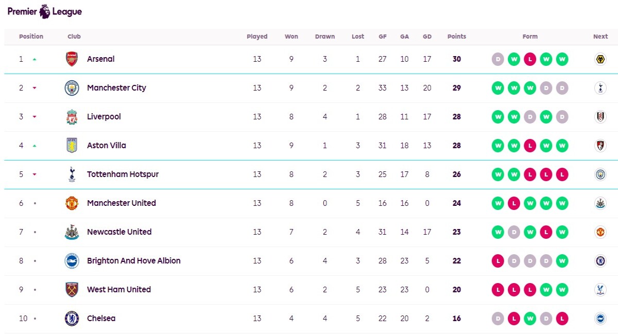Click Chelsea's next opponent Brighton badge
The height and width of the screenshot is (334, 618).
tap(600, 319)
